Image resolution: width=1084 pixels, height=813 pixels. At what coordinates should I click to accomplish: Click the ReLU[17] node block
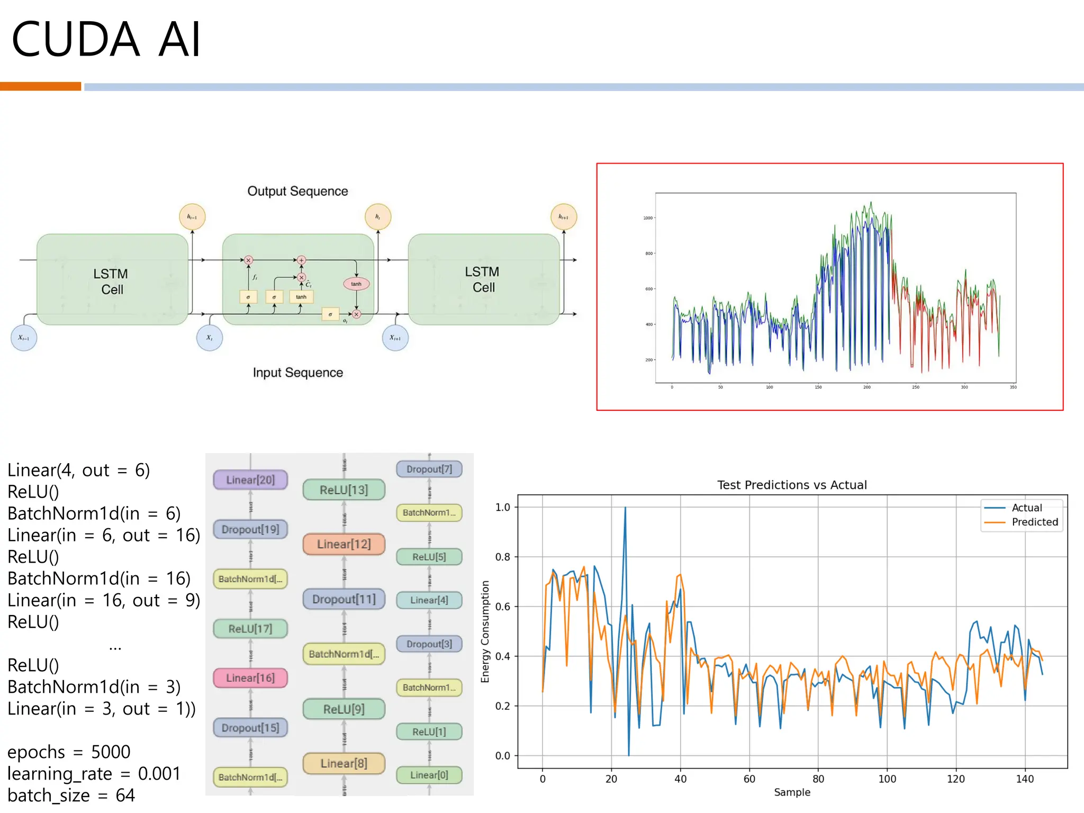click(x=250, y=629)
